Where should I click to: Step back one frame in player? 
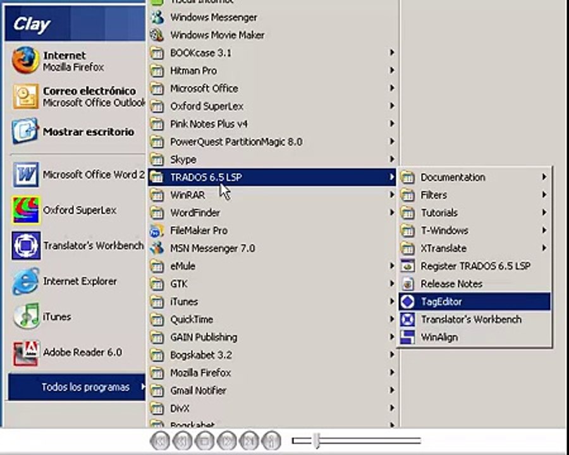pyautogui.click(x=182, y=440)
